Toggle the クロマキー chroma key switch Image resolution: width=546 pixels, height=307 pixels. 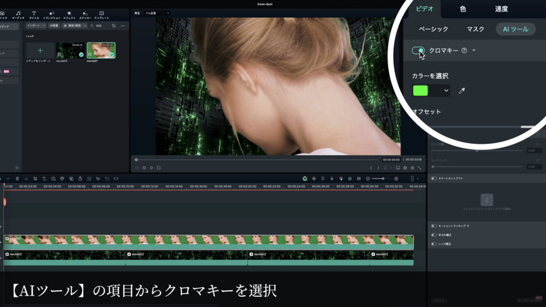pyautogui.click(x=418, y=50)
